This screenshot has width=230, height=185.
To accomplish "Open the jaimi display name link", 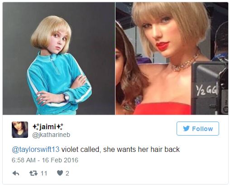I will (48, 127).
